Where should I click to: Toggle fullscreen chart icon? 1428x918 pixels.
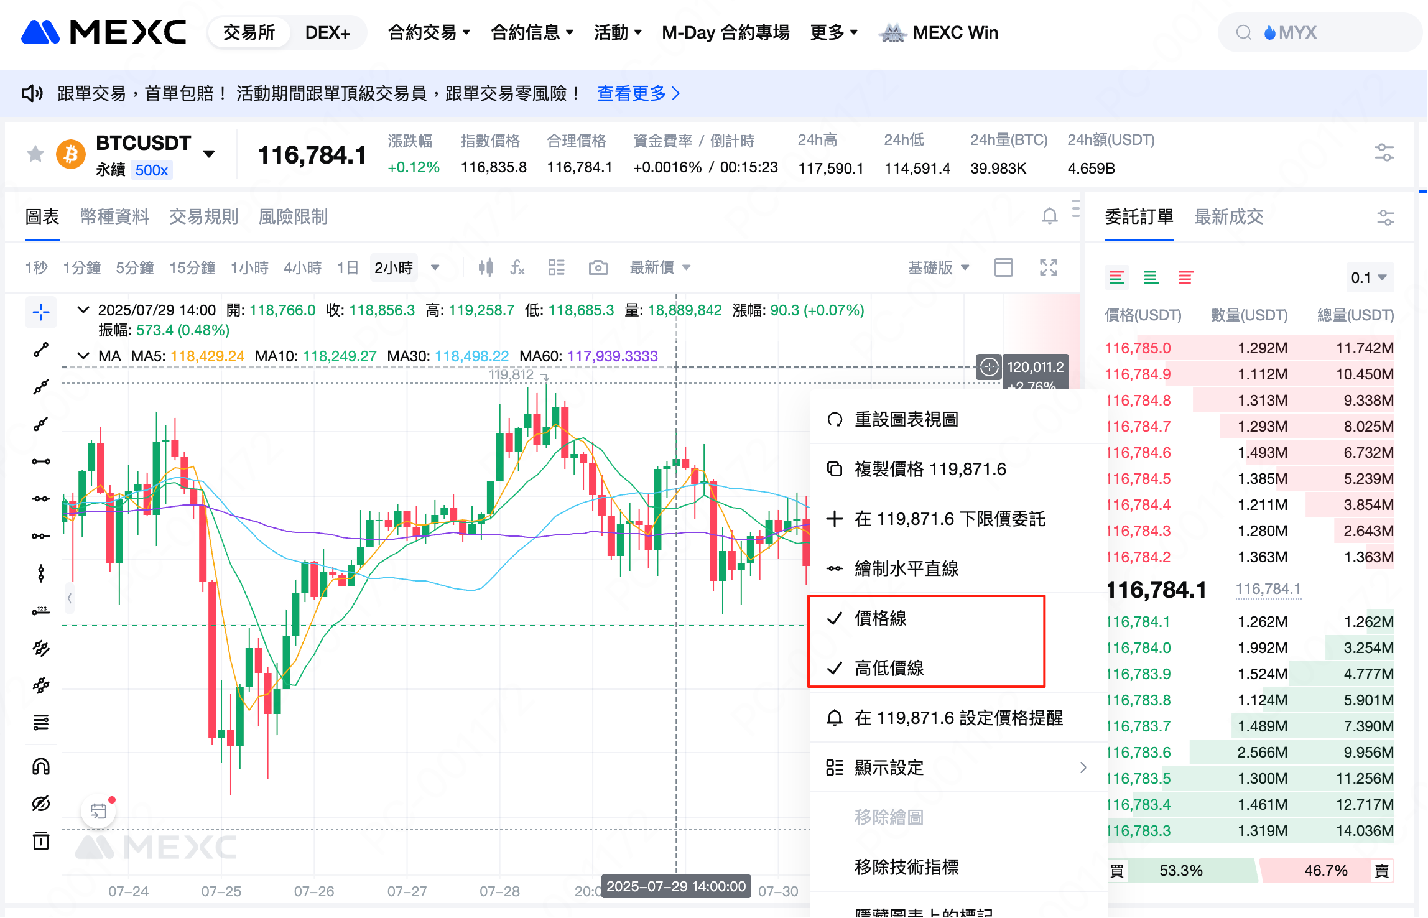(1049, 267)
